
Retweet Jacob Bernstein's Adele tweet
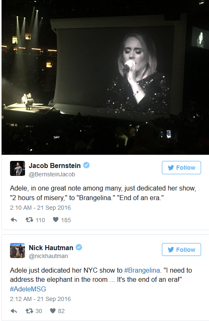29,220
